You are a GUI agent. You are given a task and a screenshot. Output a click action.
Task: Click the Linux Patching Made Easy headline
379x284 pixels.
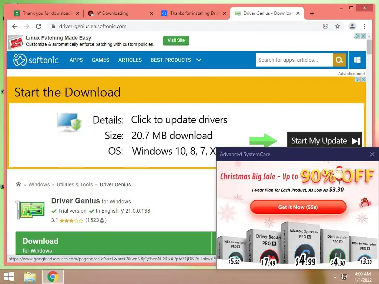(x=58, y=38)
